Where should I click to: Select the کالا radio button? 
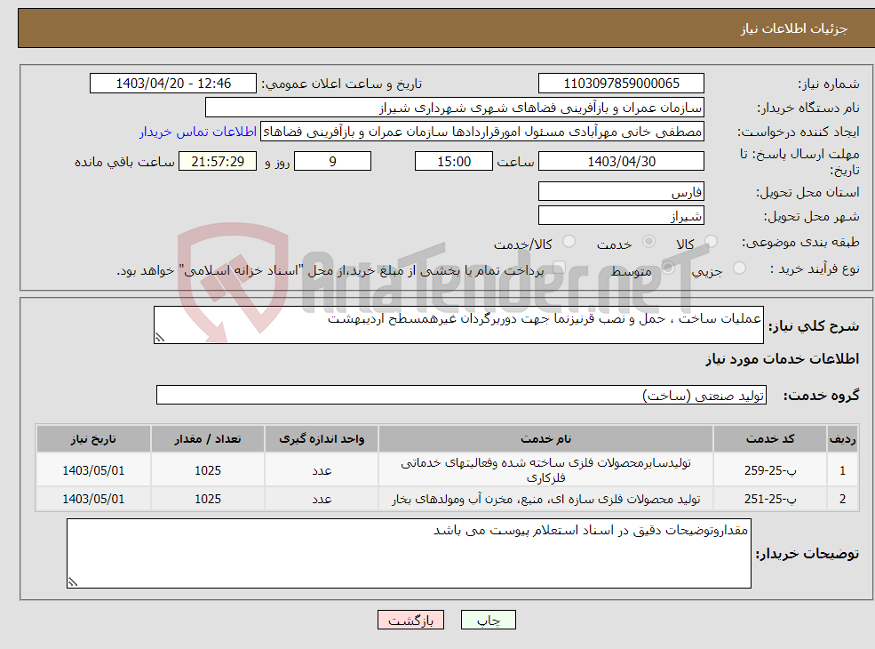[x=711, y=241]
